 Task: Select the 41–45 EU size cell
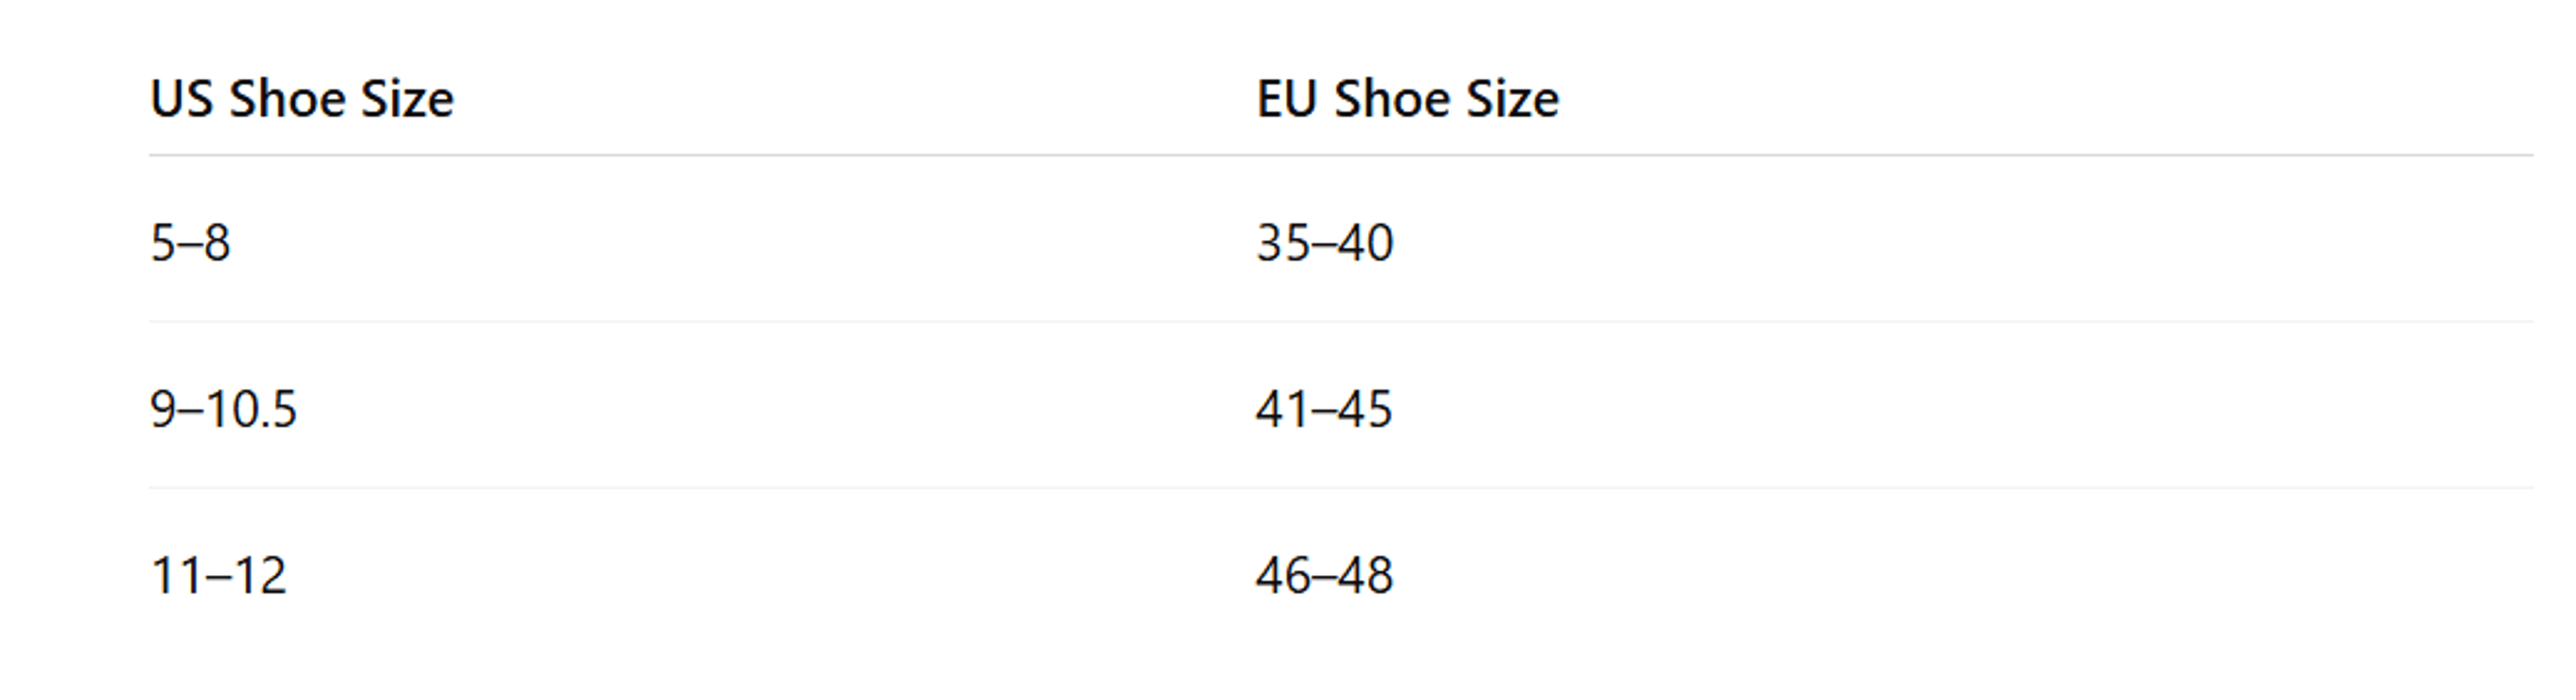[1324, 409]
